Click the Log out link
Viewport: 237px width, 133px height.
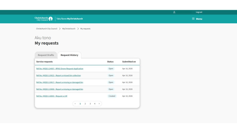[x=199, y=12]
